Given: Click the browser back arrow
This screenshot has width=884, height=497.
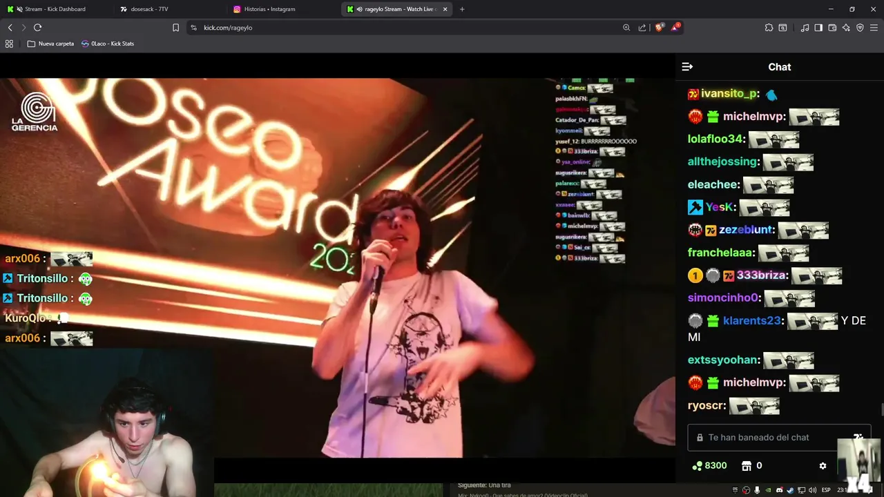Looking at the screenshot, I should point(10,28).
